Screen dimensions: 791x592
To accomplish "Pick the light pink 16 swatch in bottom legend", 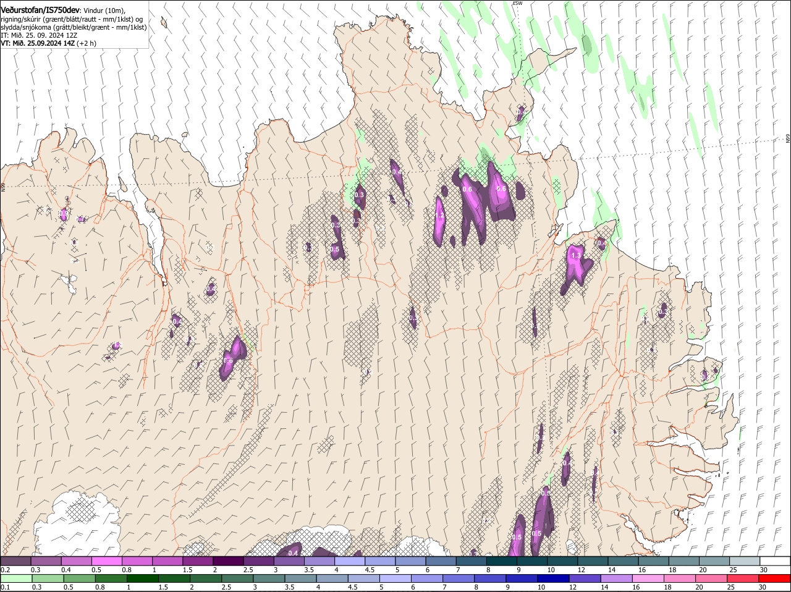I will 648,578.
